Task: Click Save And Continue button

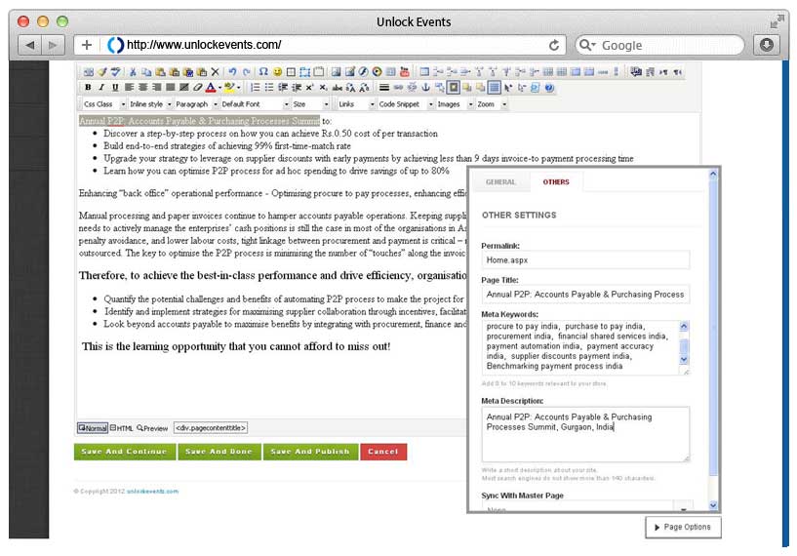Action: 125,452
